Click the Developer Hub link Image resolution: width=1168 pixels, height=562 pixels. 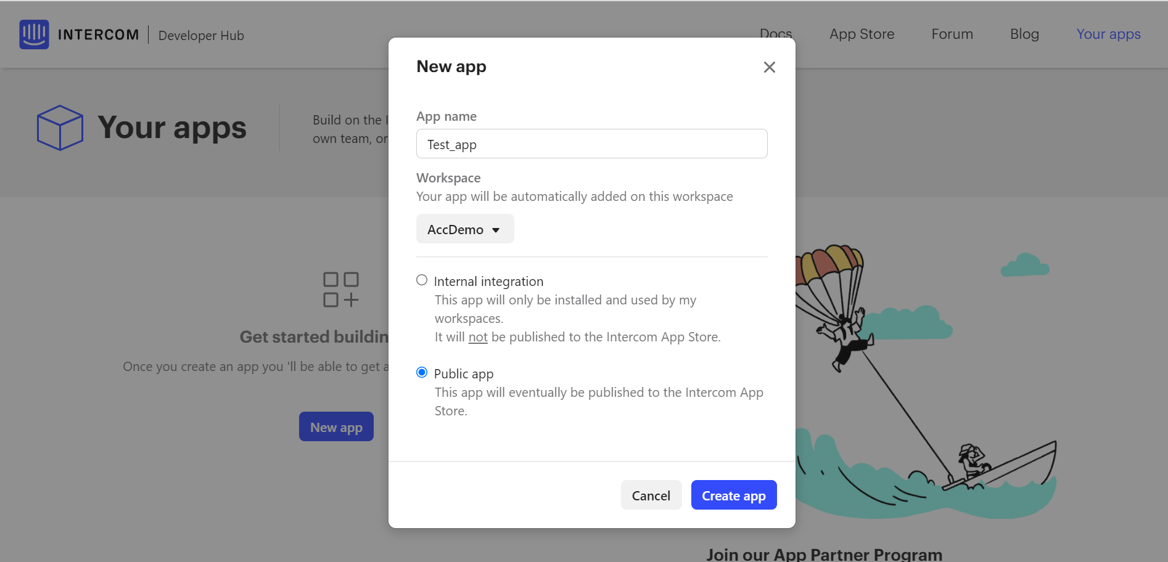point(201,35)
